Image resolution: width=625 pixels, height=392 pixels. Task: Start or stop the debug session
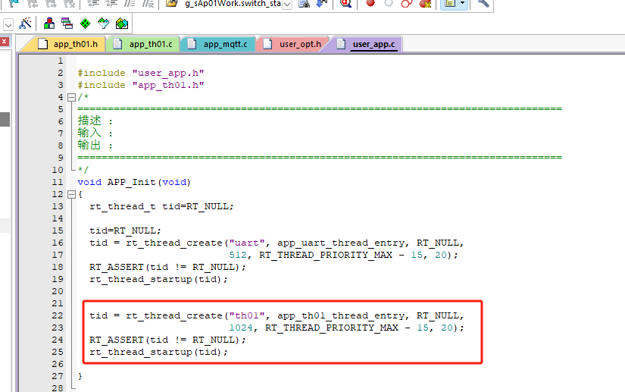point(345,3)
